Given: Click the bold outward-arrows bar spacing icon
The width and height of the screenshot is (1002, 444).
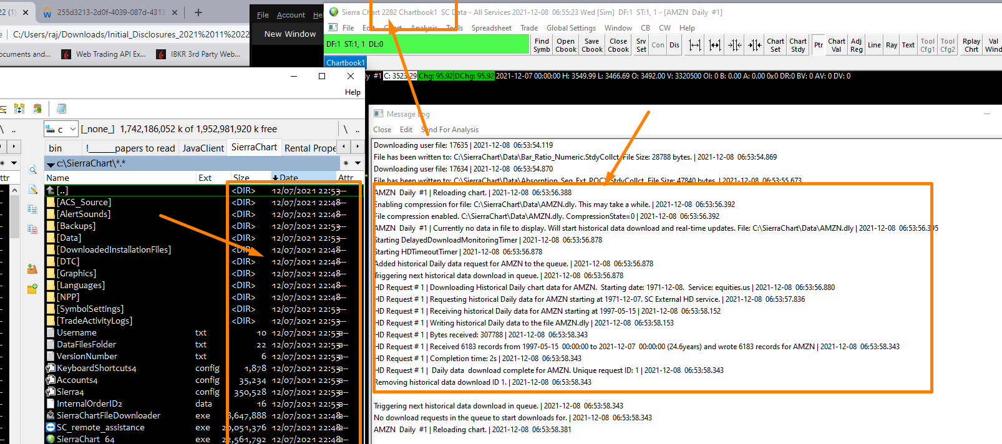Looking at the screenshot, I should 715,45.
